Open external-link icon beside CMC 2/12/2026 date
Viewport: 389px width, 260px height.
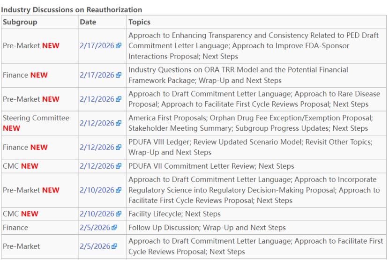[x=119, y=166]
